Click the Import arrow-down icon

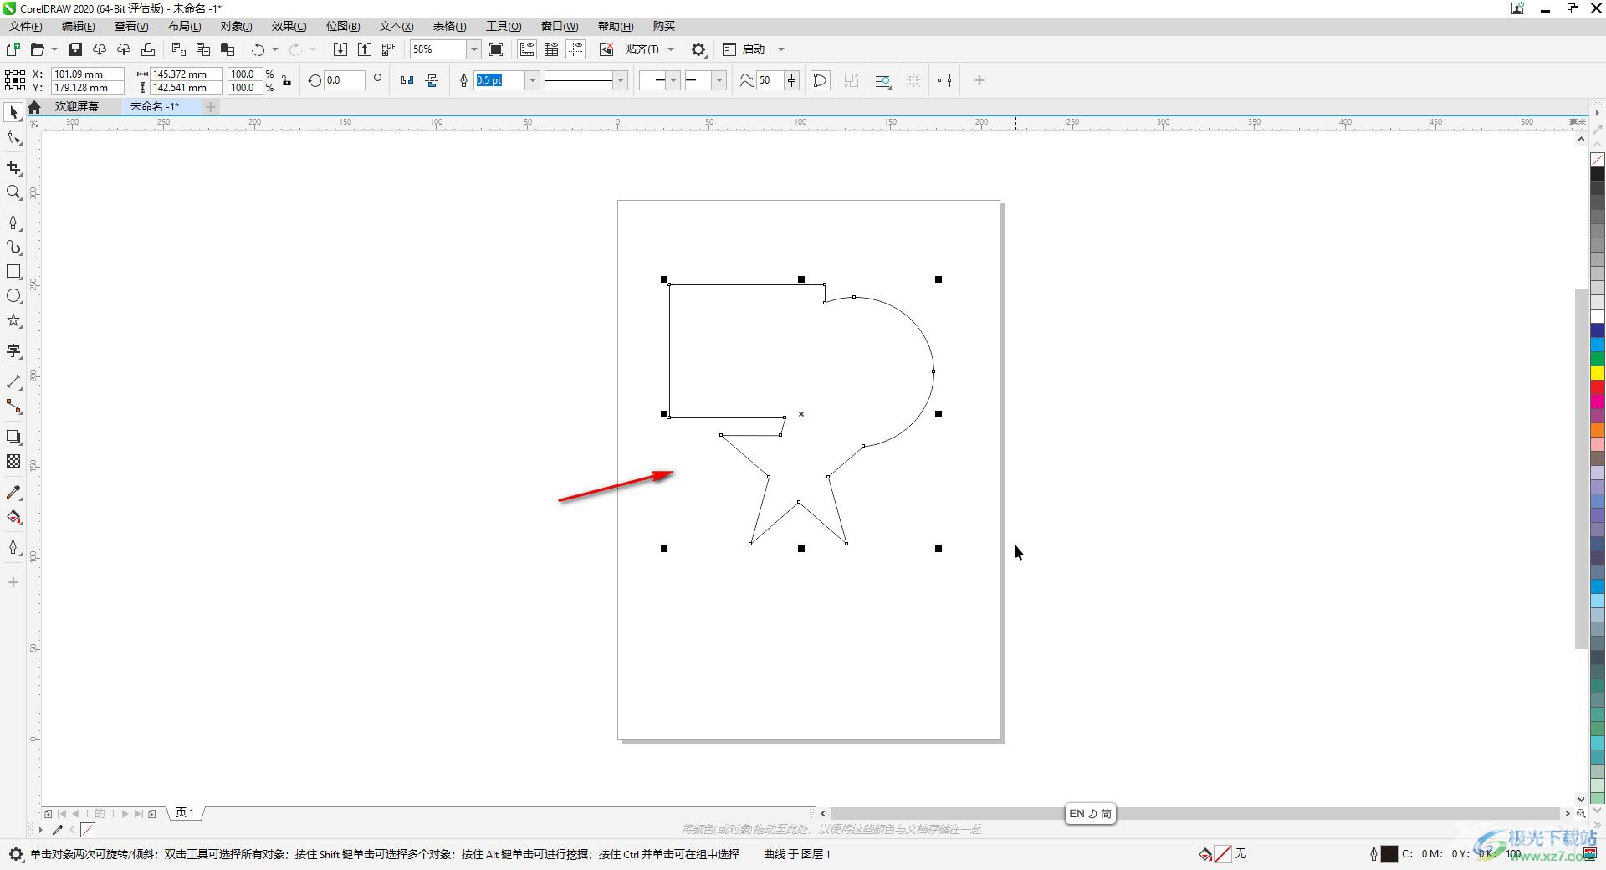pos(340,49)
